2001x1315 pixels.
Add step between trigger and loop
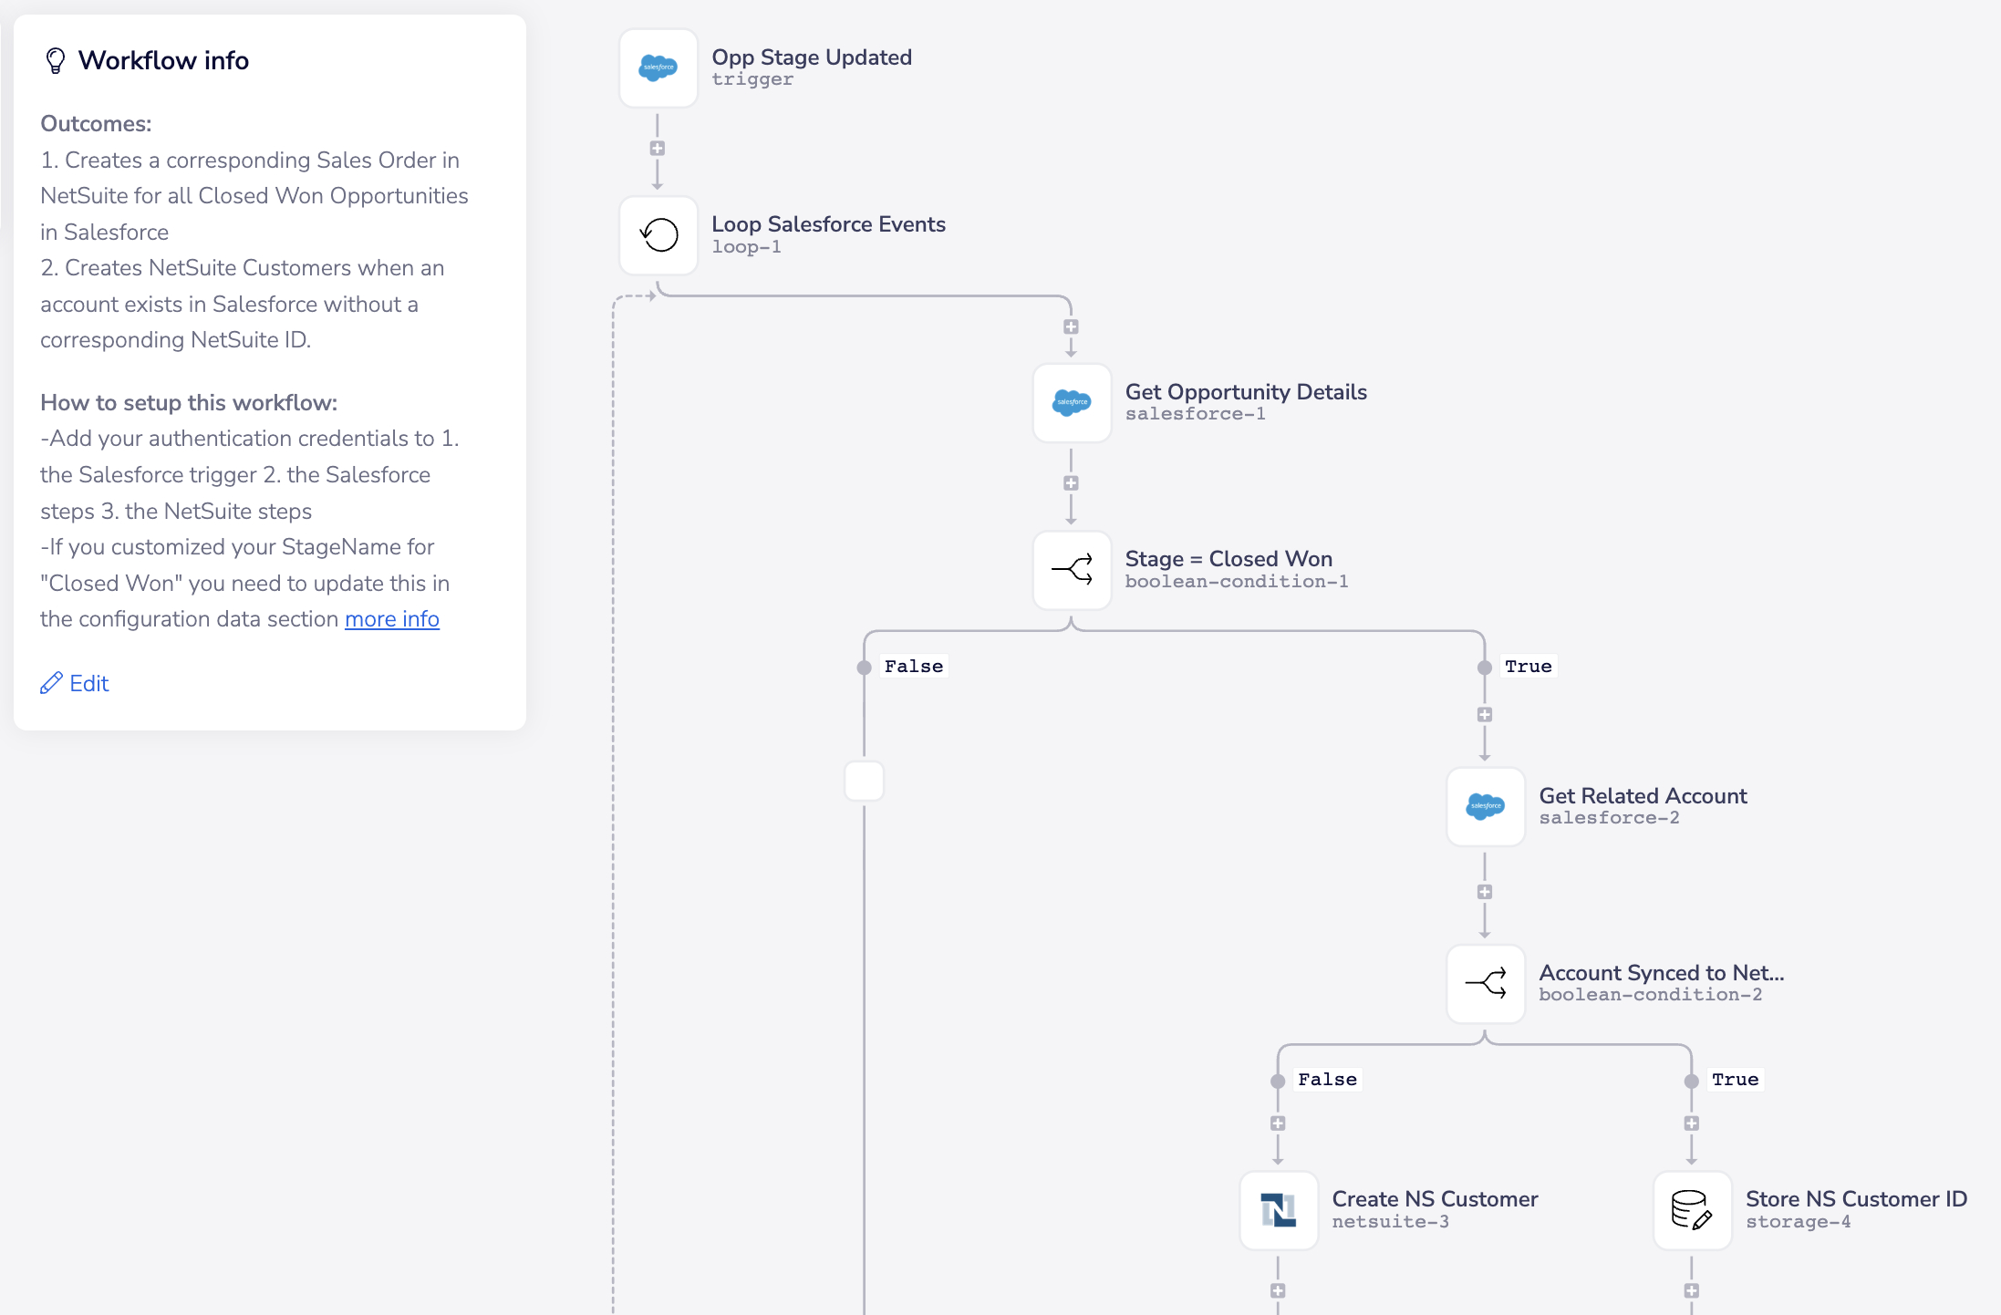(657, 148)
